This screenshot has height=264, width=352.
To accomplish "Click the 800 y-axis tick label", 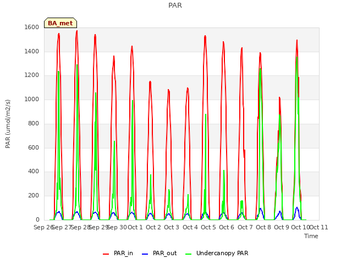I will 34,123.
